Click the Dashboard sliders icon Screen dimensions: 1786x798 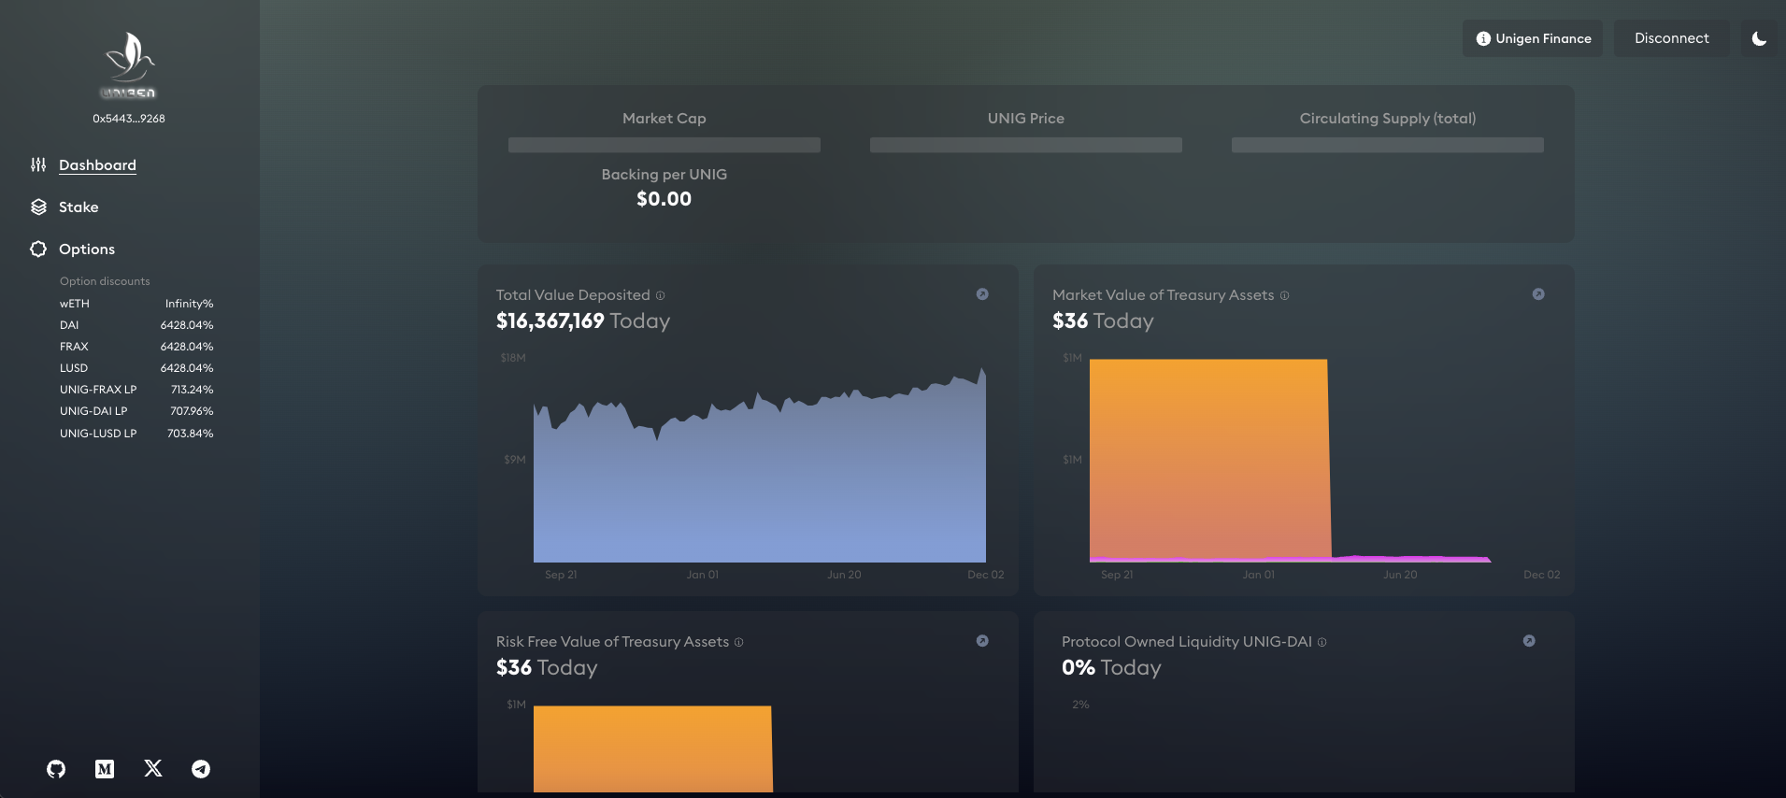[x=38, y=164]
